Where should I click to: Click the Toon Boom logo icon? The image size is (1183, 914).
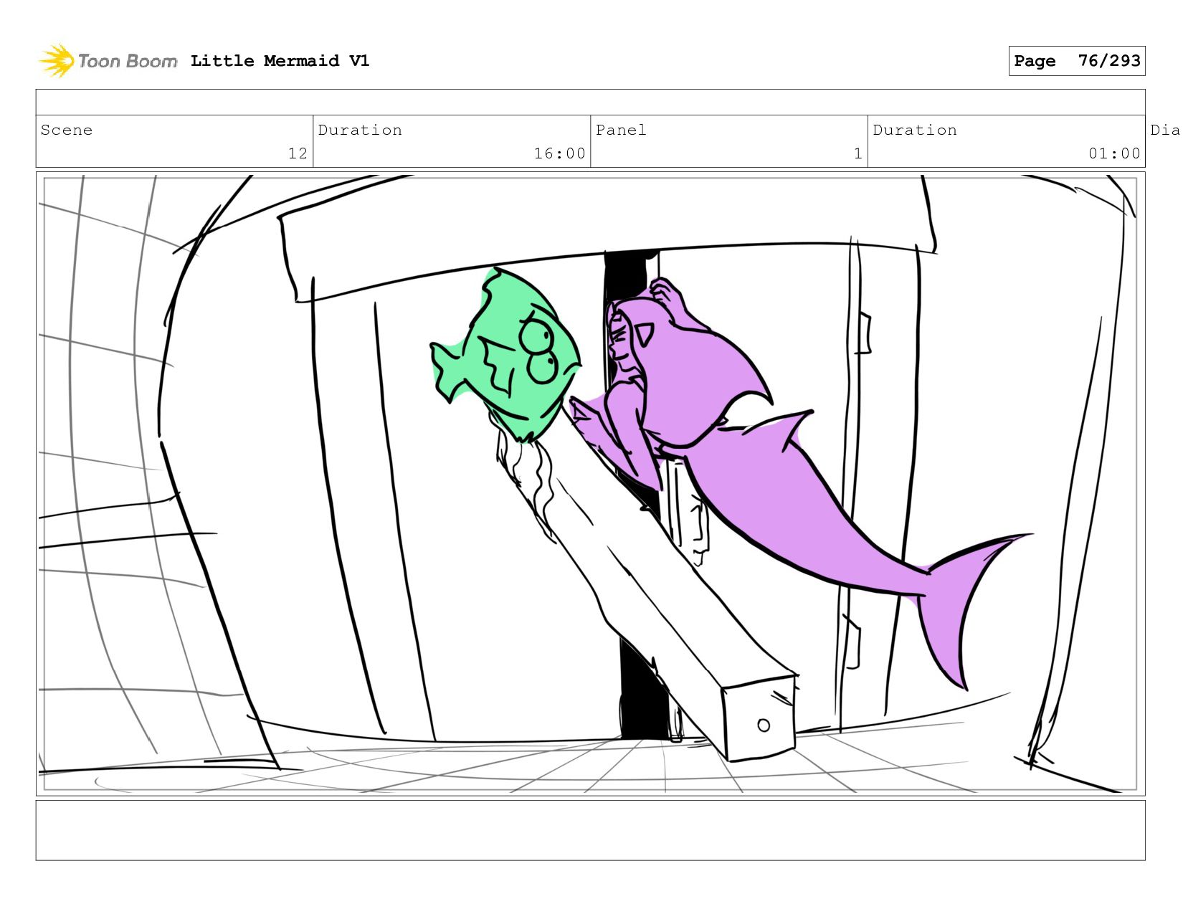tap(57, 61)
